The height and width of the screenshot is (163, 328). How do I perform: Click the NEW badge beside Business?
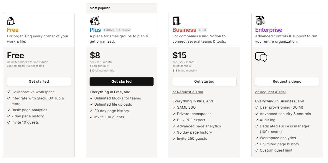pyautogui.click(x=203, y=30)
